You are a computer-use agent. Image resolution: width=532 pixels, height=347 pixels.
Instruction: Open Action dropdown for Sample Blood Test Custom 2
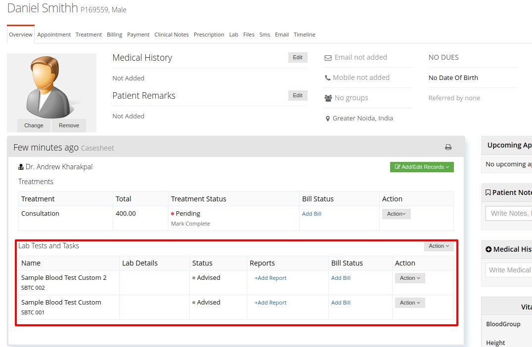point(410,278)
